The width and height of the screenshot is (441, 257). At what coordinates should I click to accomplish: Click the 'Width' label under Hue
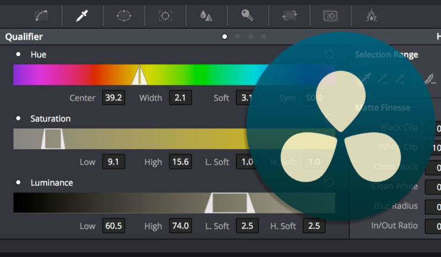(150, 98)
